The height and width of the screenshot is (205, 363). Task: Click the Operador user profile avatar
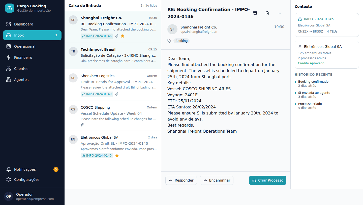(9, 196)
